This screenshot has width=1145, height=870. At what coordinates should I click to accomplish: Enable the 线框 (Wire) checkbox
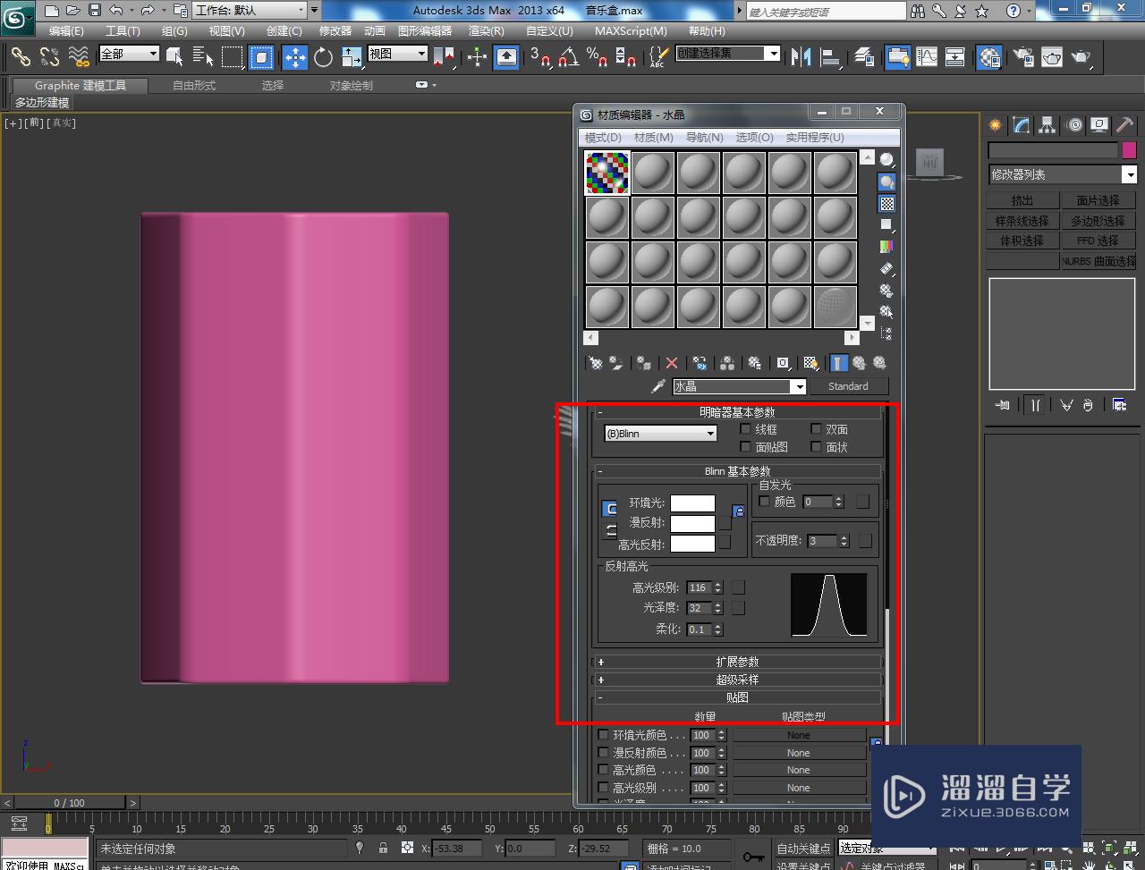click(745, 429)
